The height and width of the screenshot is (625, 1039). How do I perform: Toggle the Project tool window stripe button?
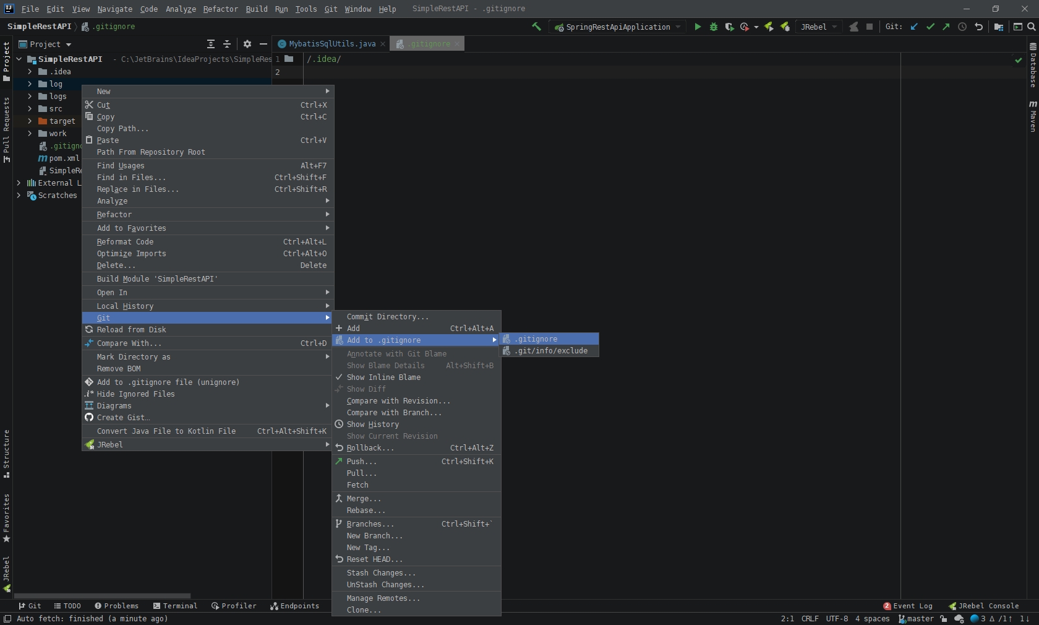click(x=6, y=61)
